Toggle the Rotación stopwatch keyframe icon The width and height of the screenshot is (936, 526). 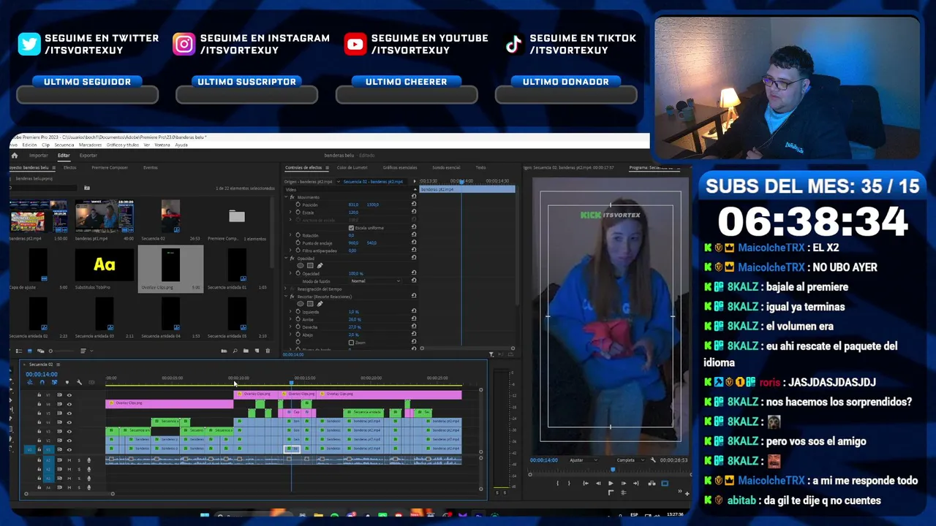click(x=297, y=235)
